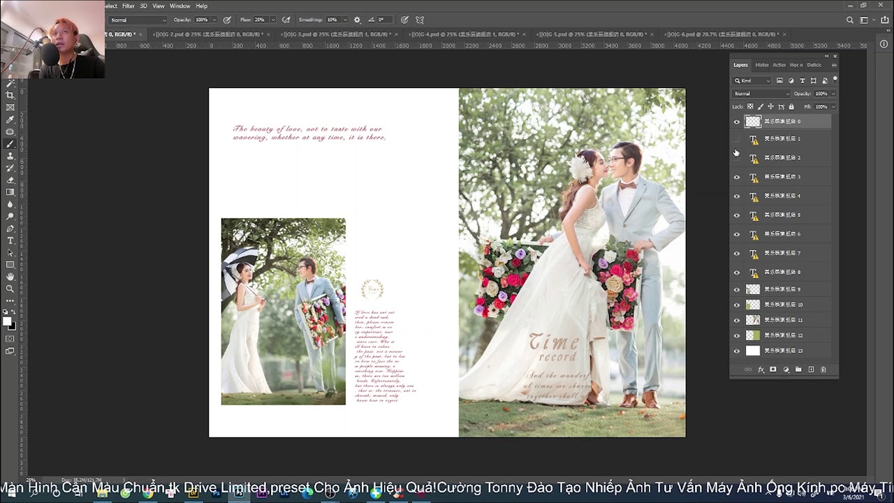Image resolution: width=894 pixels, height=503 pixels.
Task: Toggle pressure for opacity icon
Action: pyautogui.click(x=227, y=20)
